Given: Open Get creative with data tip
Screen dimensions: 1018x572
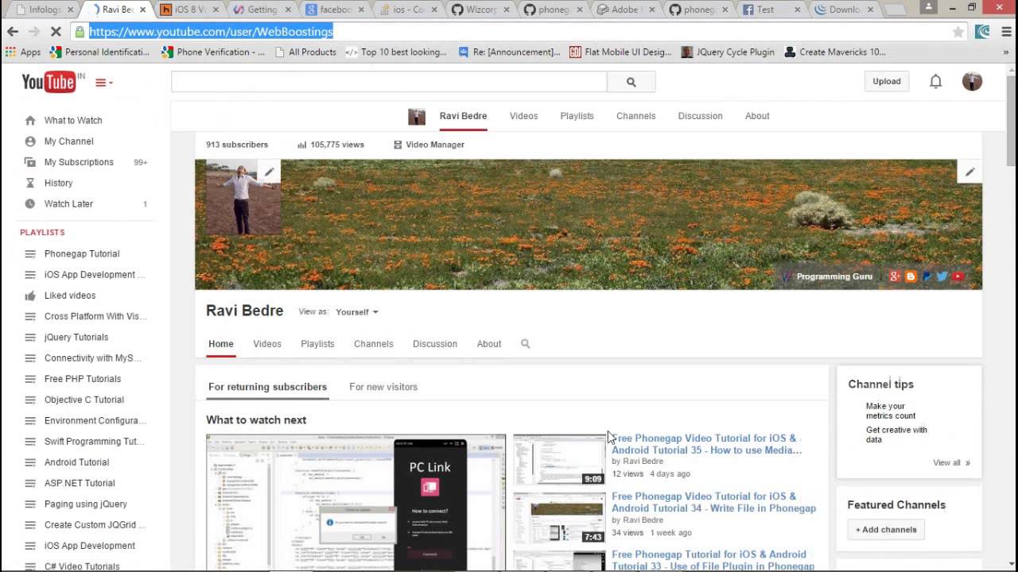Looking at the screenshot, I should click(x=896, y=435).
